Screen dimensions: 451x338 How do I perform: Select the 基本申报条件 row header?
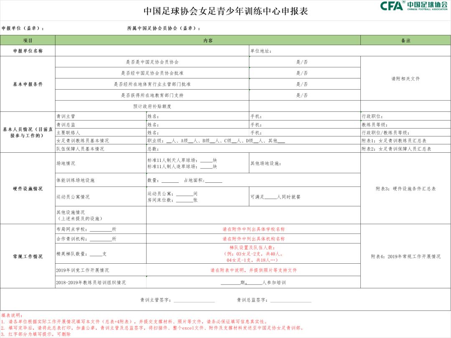pos(28,84)
